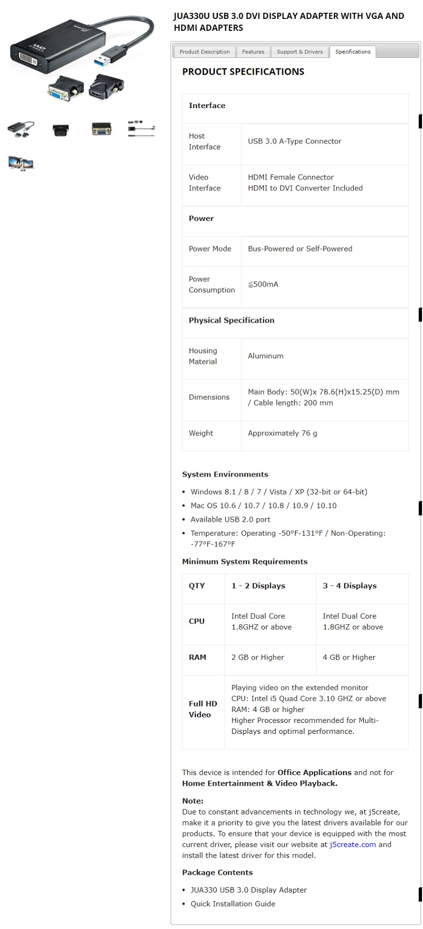Click the JUA330U product title heading
The image size is (423, 929).
coord(289,22)
